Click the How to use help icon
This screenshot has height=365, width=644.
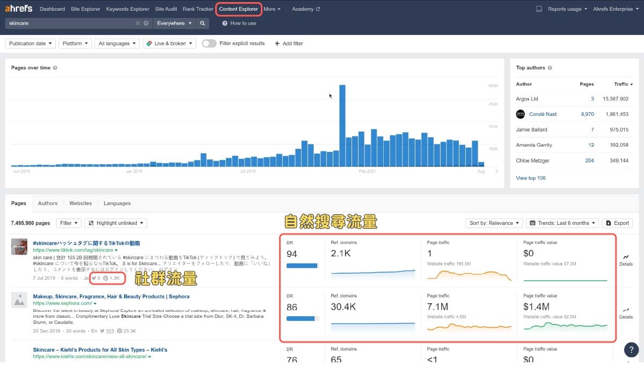225,23
